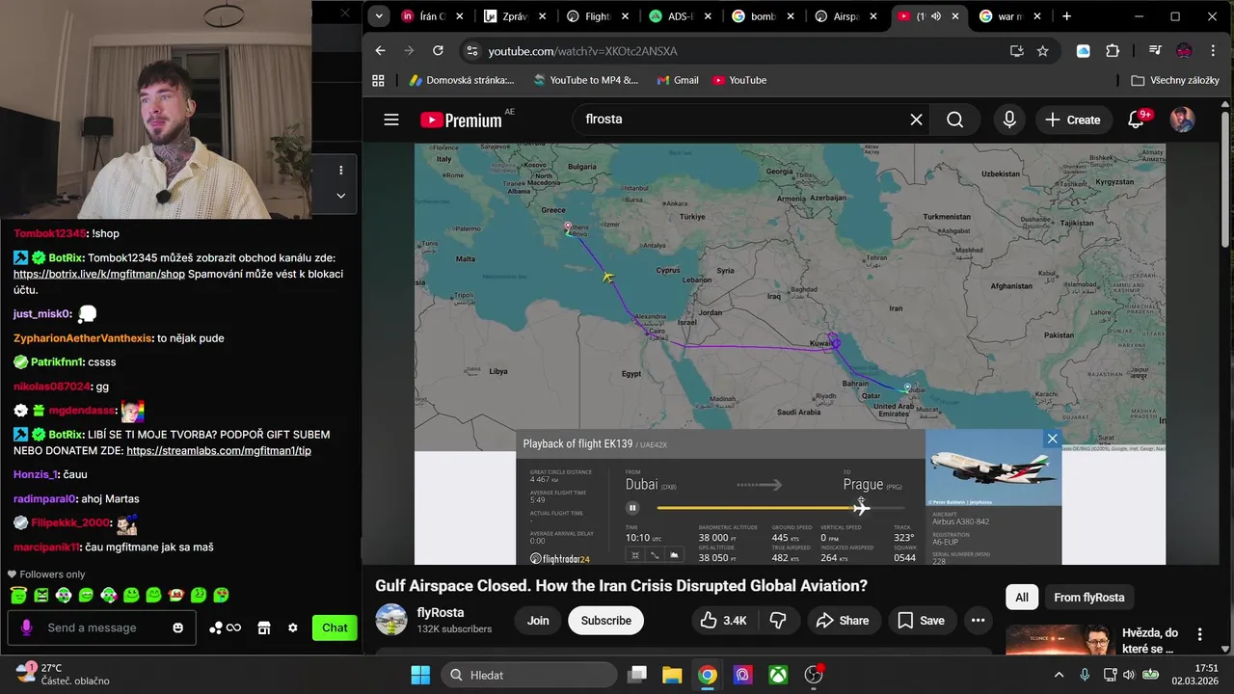This screenshot has height=694, width=1234.
Task: Click the YouTube search magnifier button
Action: pos(954,120)
